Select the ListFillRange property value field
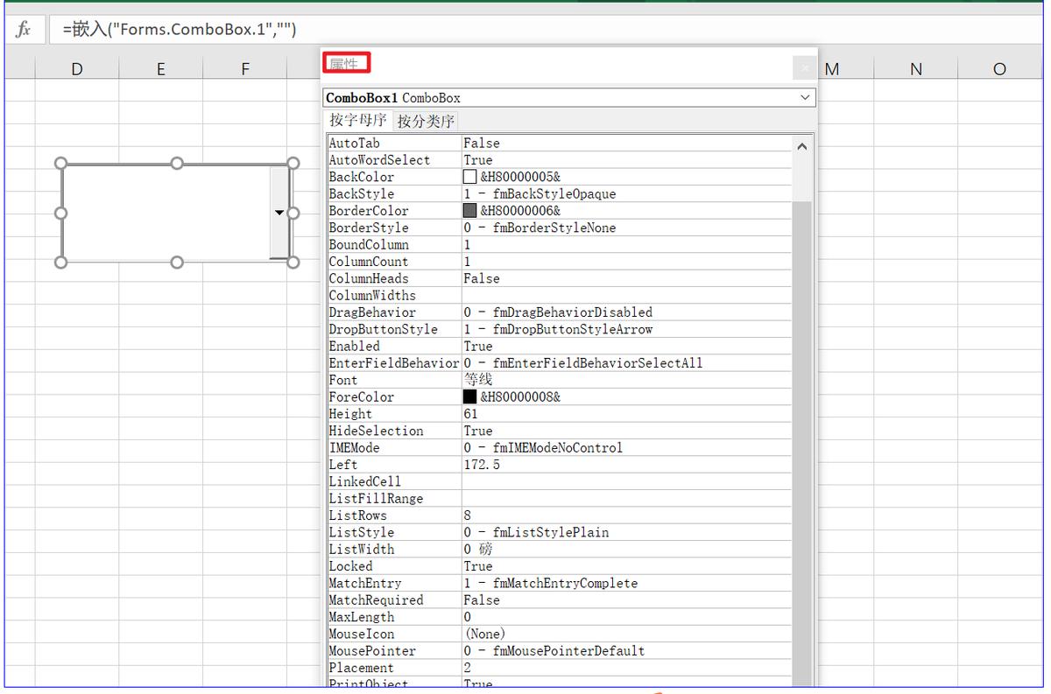1051x694 pixels. (x=626, y=499)
